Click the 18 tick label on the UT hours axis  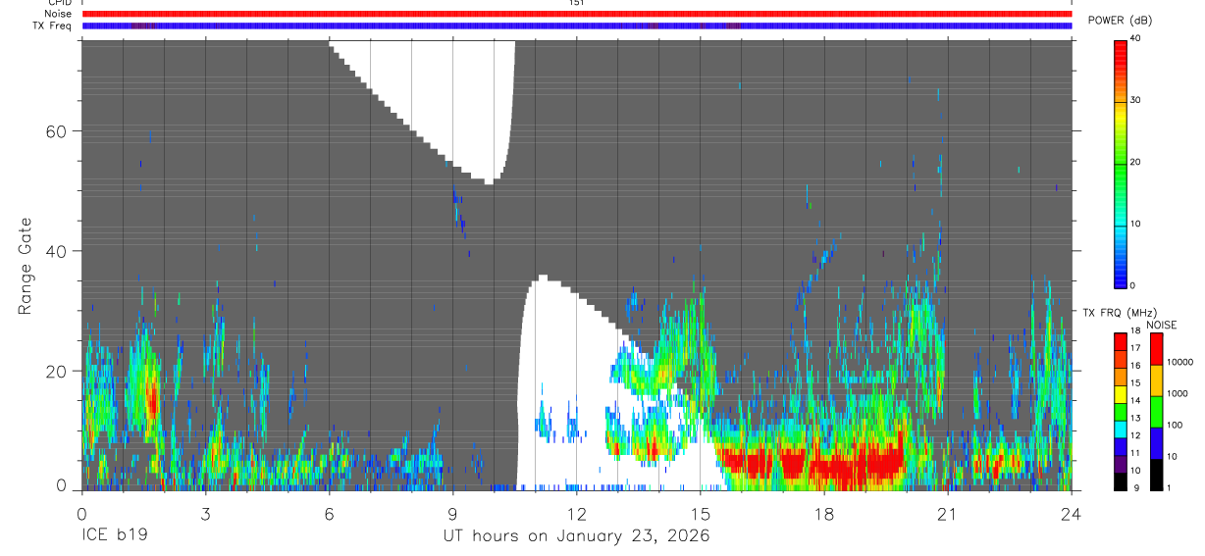(823, 513)
